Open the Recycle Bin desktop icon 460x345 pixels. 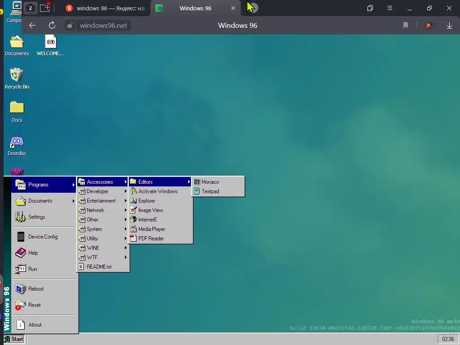(x=17, y=75)
